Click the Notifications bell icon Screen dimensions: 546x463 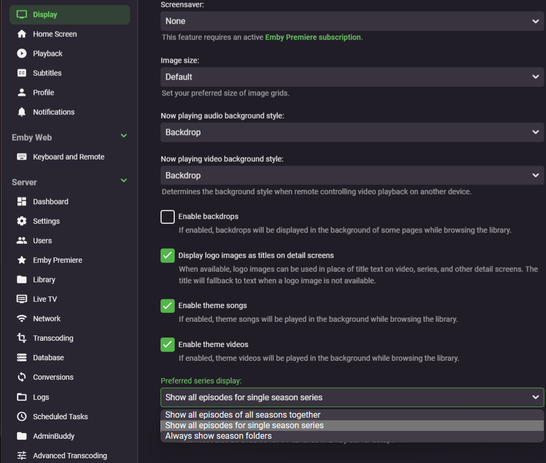(22, 112)
